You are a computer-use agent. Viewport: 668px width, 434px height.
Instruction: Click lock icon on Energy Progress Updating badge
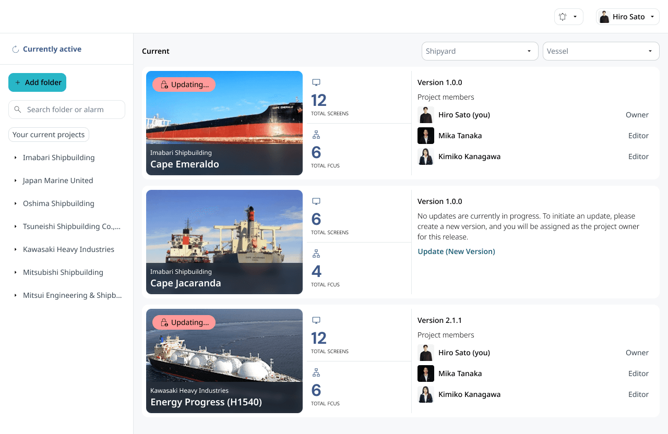pyautogui.click(x=164, y=322)
